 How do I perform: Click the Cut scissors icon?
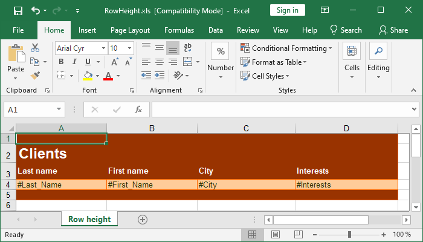click(x=35, y=48)
